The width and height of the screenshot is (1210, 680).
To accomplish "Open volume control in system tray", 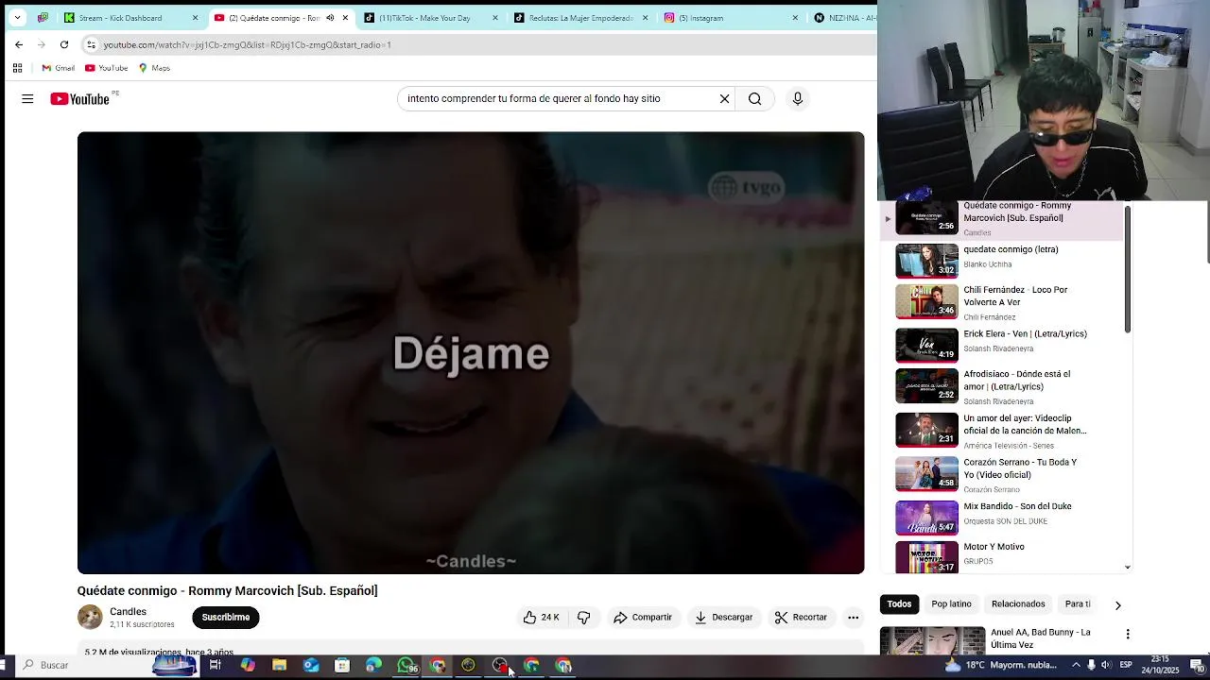I will pyautogui.click(x=1106, y=665).
